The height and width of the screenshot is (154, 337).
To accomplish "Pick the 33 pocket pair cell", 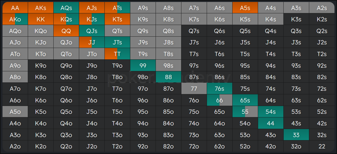I will point(296,135).
